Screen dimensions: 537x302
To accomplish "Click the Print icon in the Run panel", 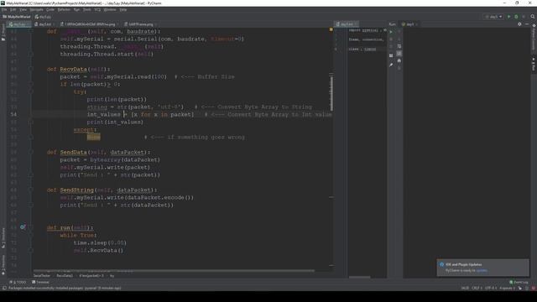I will (x=399, y=60).
